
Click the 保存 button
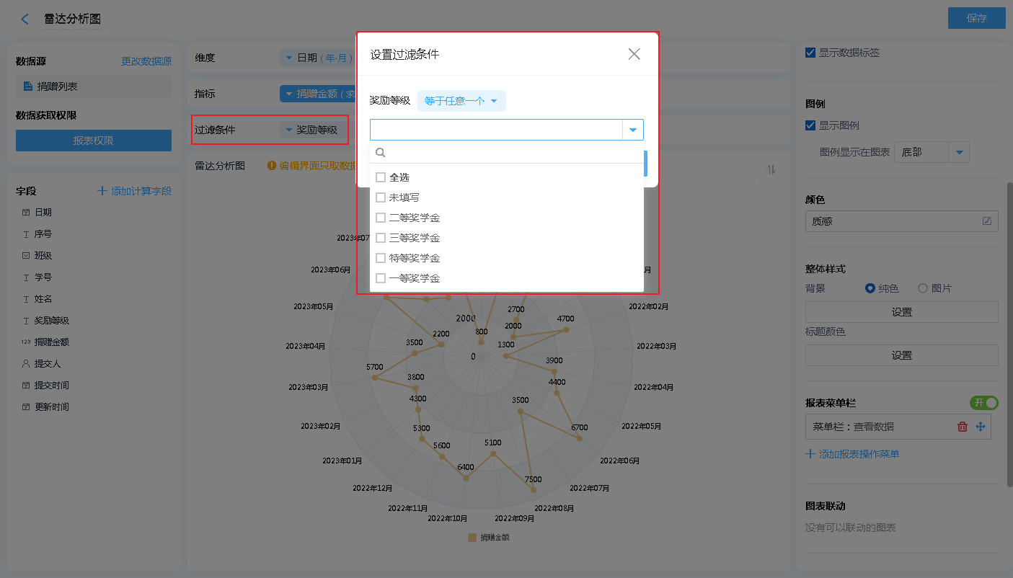pyautogui.click(x=976, y=19)
